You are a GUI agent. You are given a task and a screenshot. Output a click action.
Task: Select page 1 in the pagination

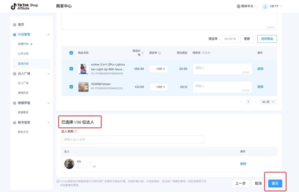pyautogui.click(x=248, y=102)
